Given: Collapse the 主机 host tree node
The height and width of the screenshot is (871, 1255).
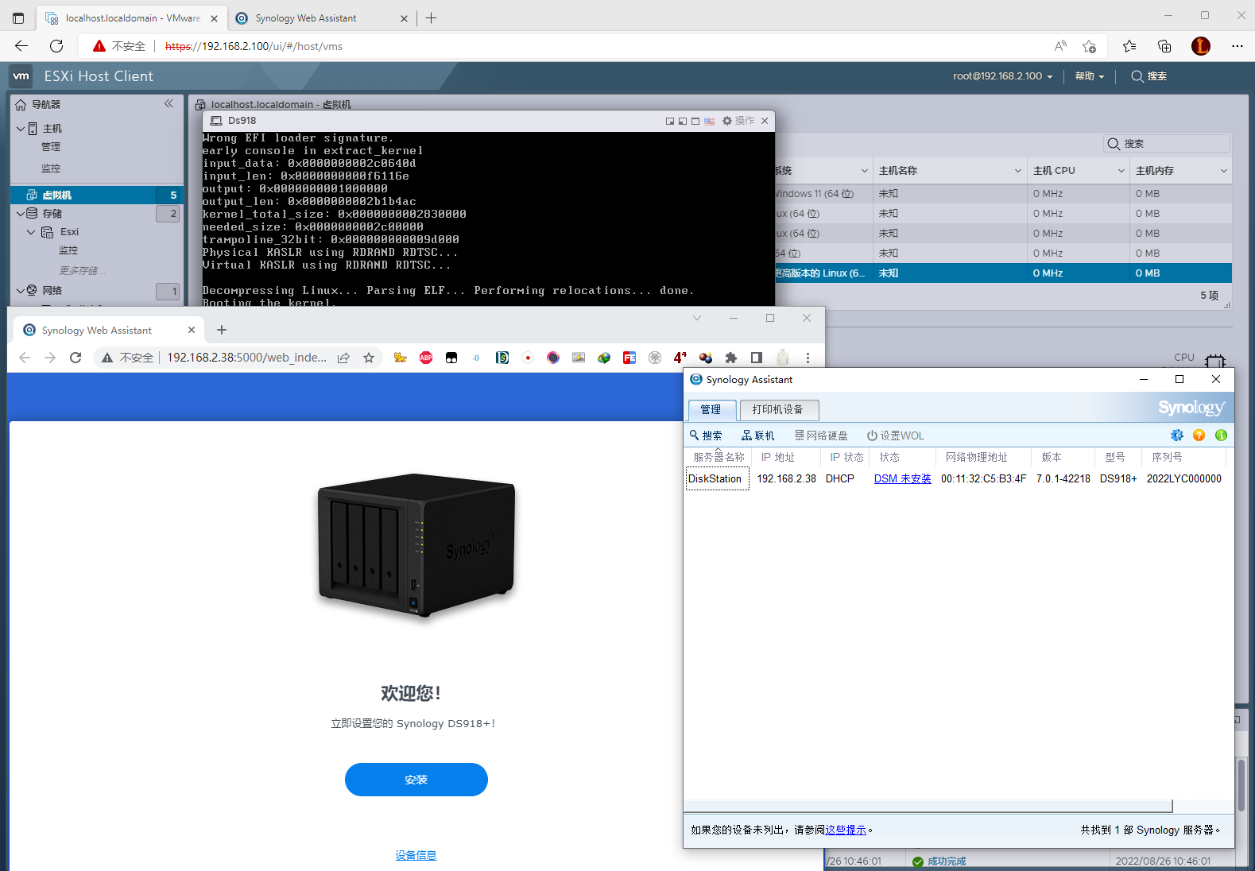Looking at the screenshot, I should coord(21,128).
